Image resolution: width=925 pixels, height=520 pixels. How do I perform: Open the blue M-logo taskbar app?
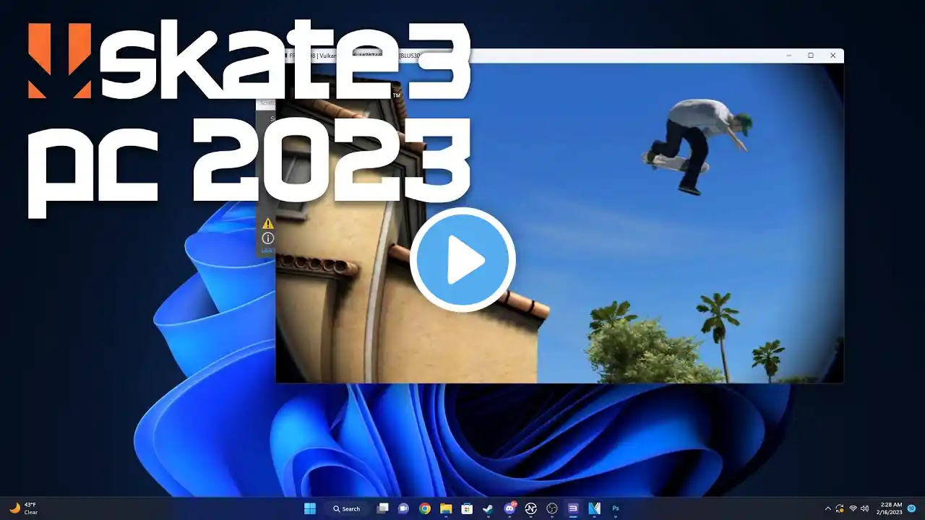coord(595,508)
